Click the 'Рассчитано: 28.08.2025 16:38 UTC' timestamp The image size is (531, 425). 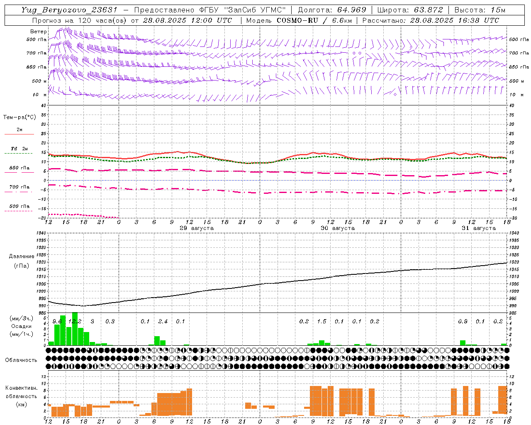[x=431, y=20]
